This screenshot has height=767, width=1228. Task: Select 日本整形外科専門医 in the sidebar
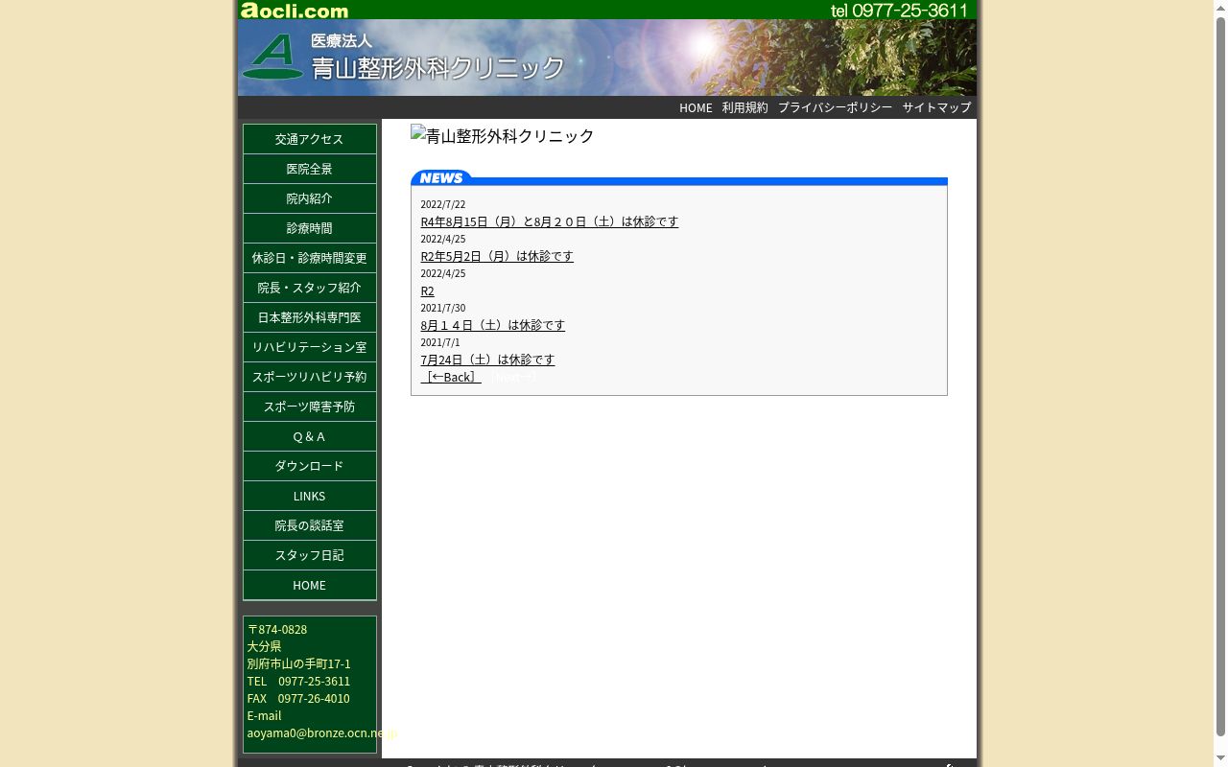coord(309,317)
